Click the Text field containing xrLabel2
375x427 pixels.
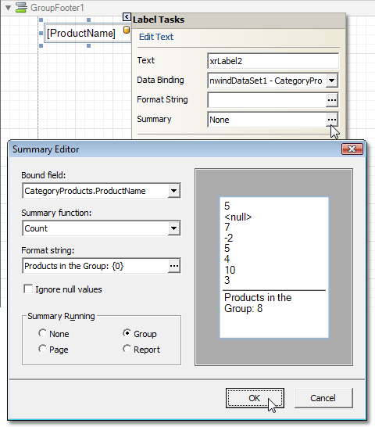click(x=273, y=61)
